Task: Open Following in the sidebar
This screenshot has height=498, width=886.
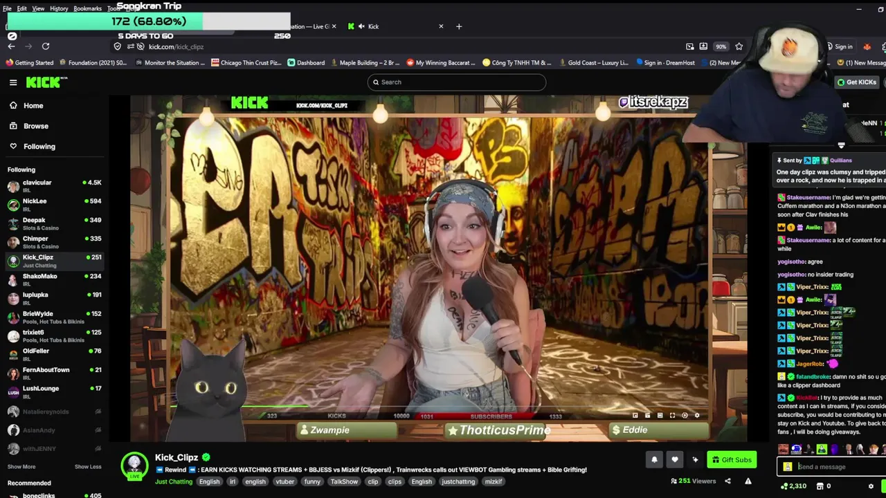Action: coord(39,147)
